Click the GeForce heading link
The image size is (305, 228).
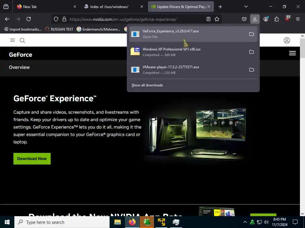pyautogui.click(x=21, y=55)
